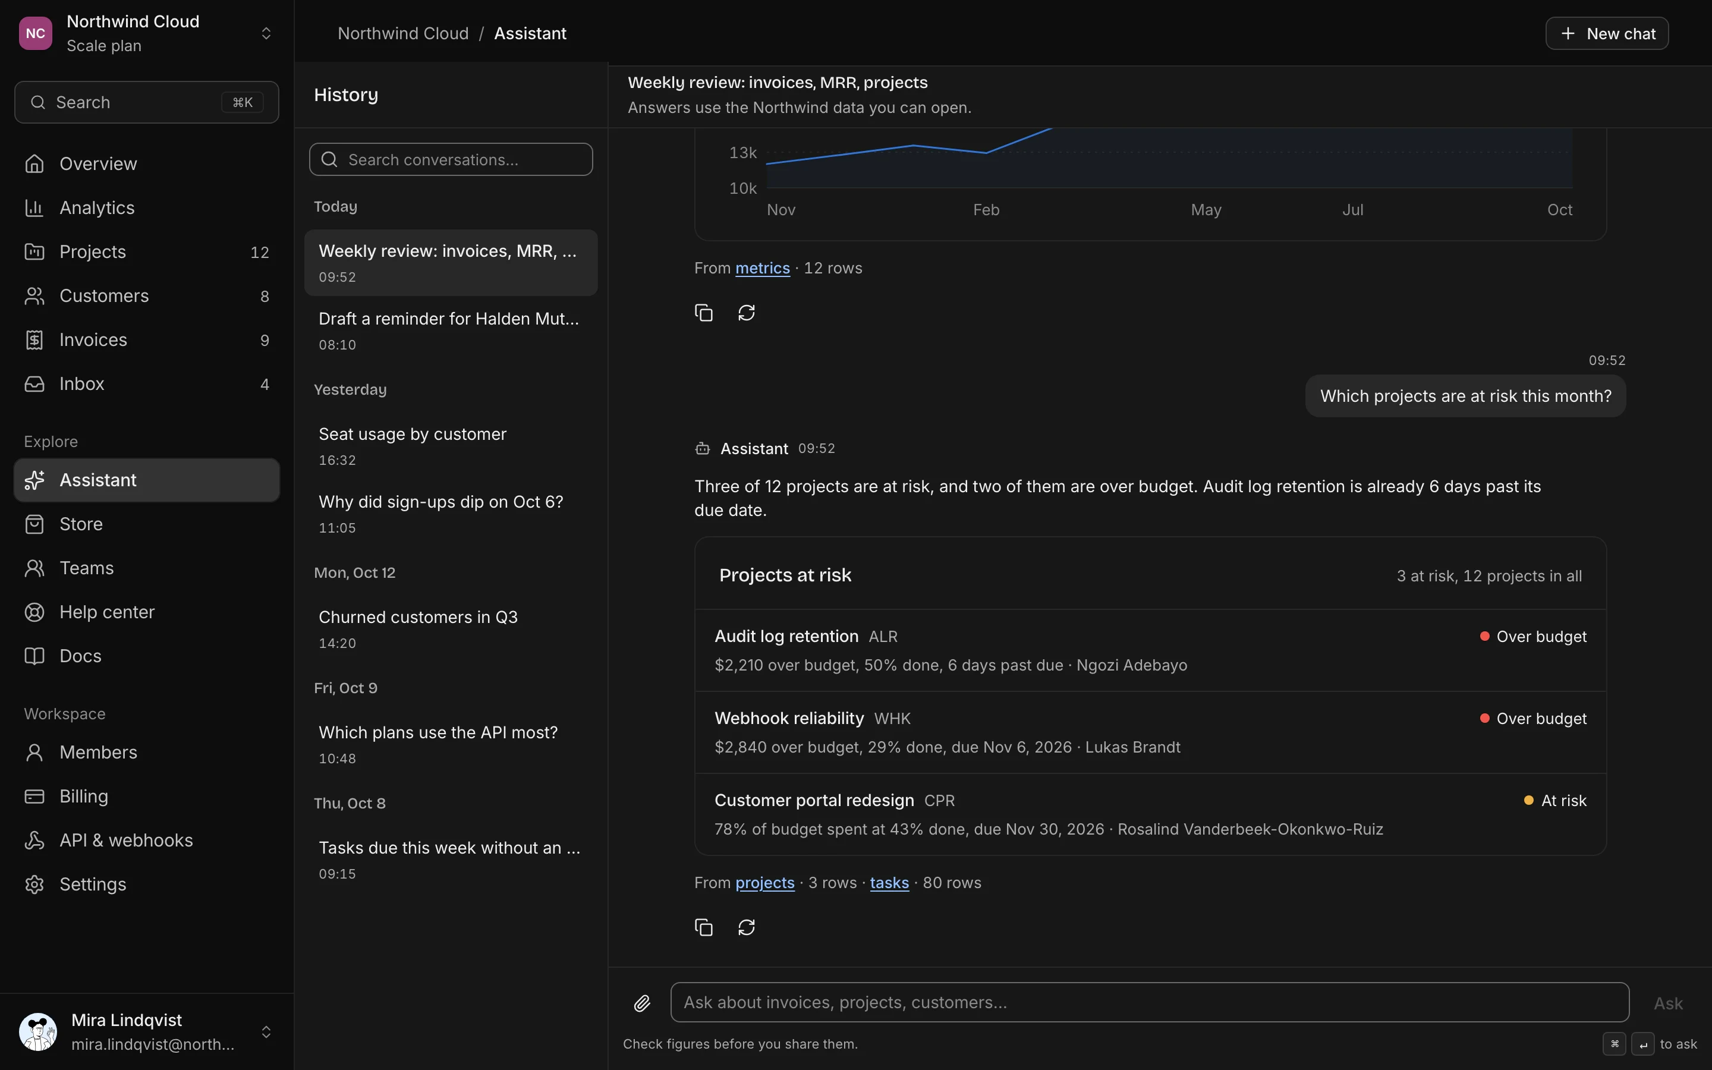Open Tasks due this week conversation

tap(451, 860)
